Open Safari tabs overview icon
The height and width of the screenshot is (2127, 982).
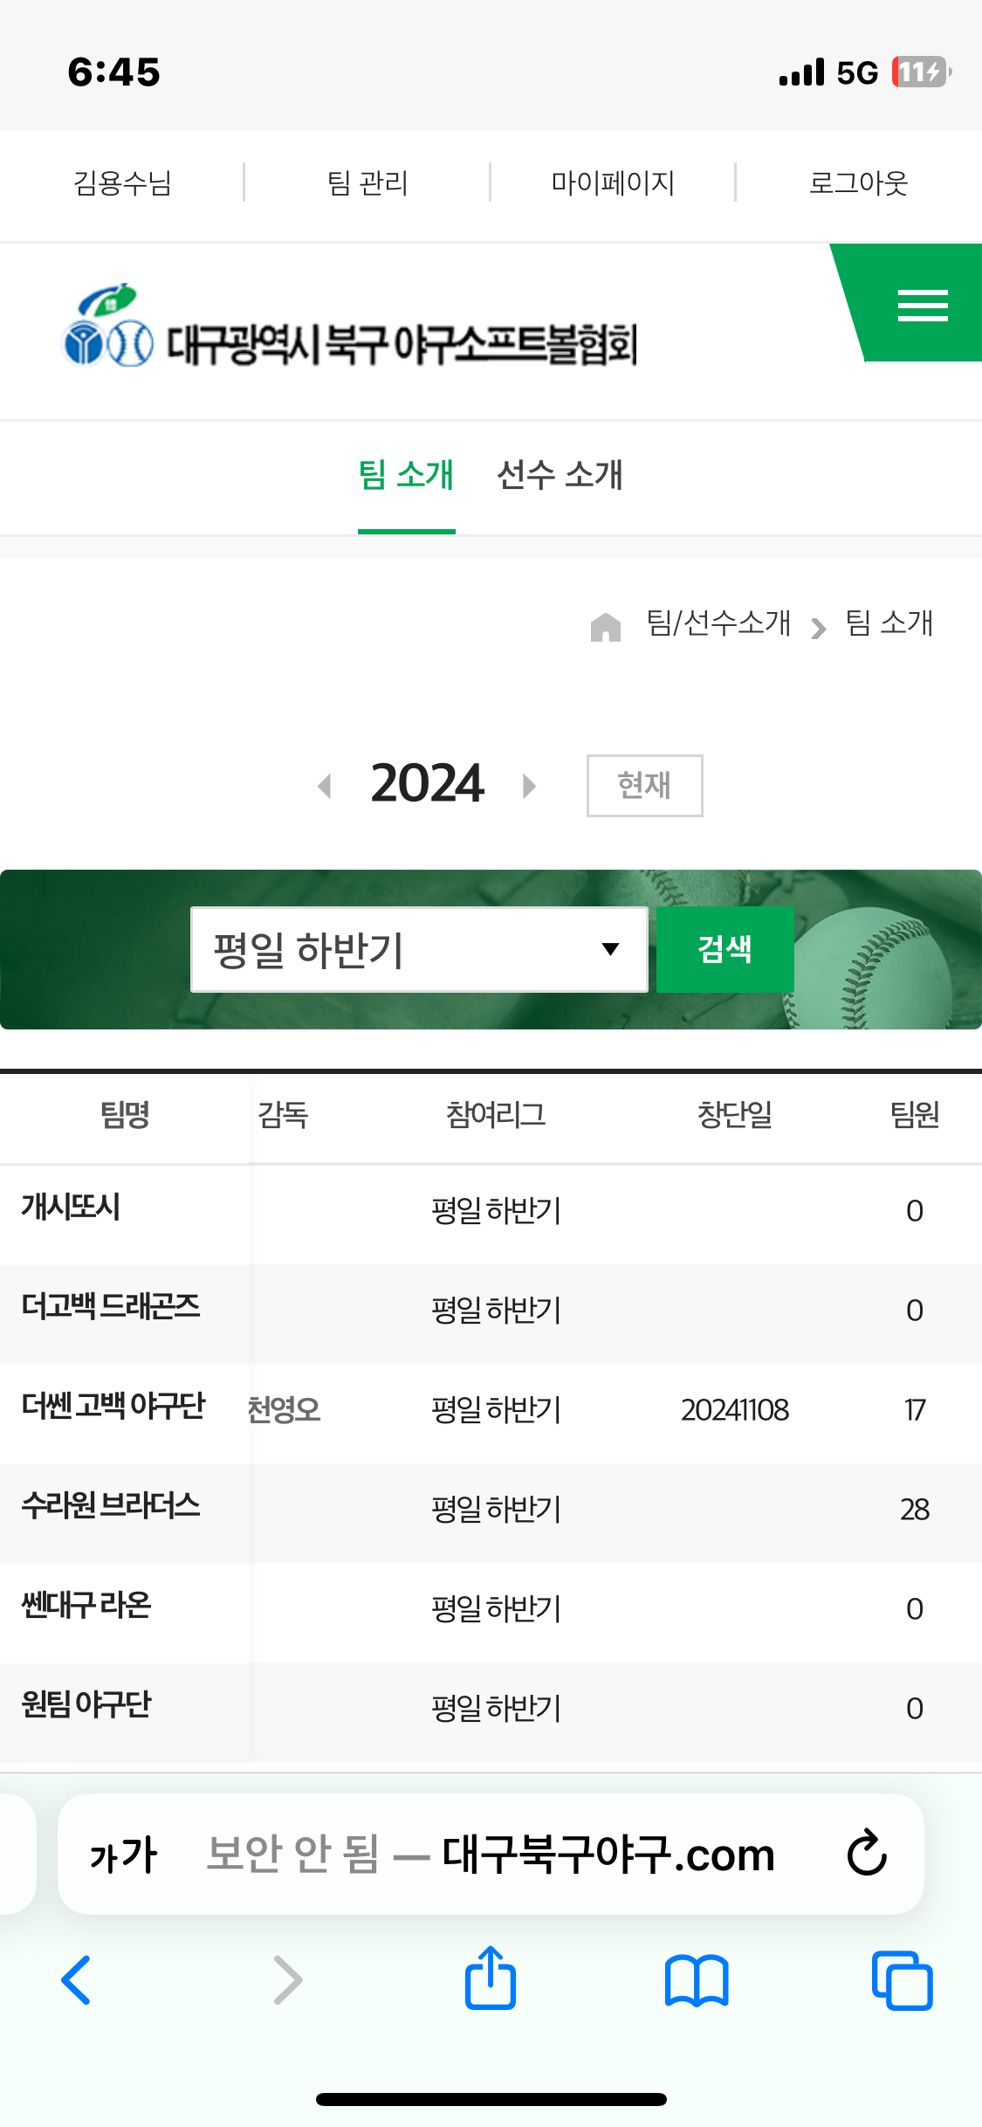tap(902, 1980)
